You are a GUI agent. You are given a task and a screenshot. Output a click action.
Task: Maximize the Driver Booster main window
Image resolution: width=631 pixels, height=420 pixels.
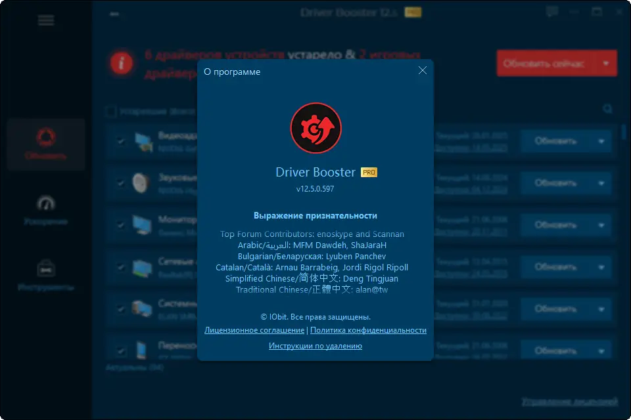597,12
